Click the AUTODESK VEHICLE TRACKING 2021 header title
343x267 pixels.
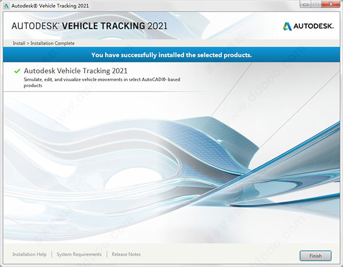(90, 26)
